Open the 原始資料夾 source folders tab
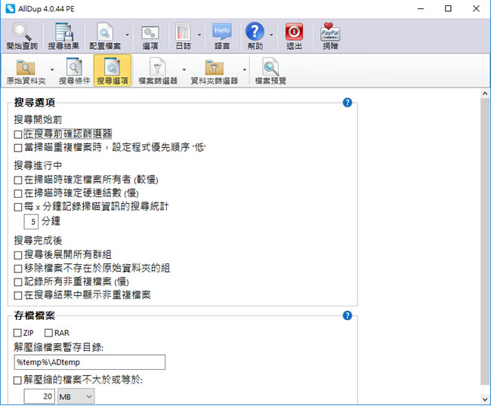 click(x=26, y=71)
